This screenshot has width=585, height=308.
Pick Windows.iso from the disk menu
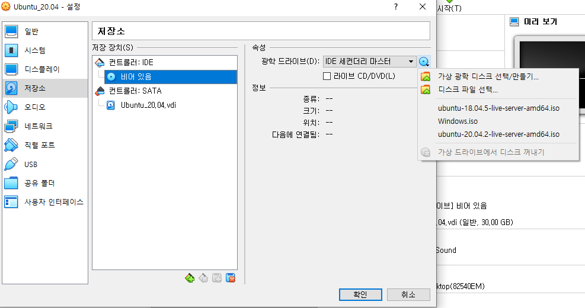pos(498,121)
